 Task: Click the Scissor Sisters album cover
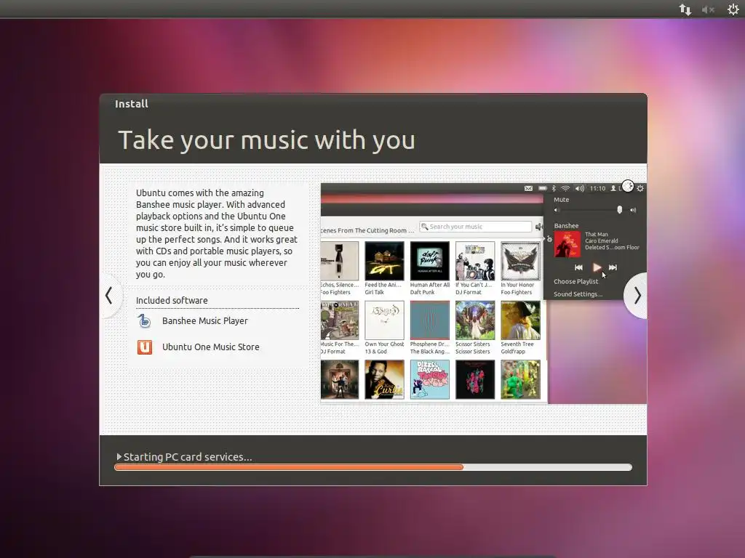(x=474, y=320)
